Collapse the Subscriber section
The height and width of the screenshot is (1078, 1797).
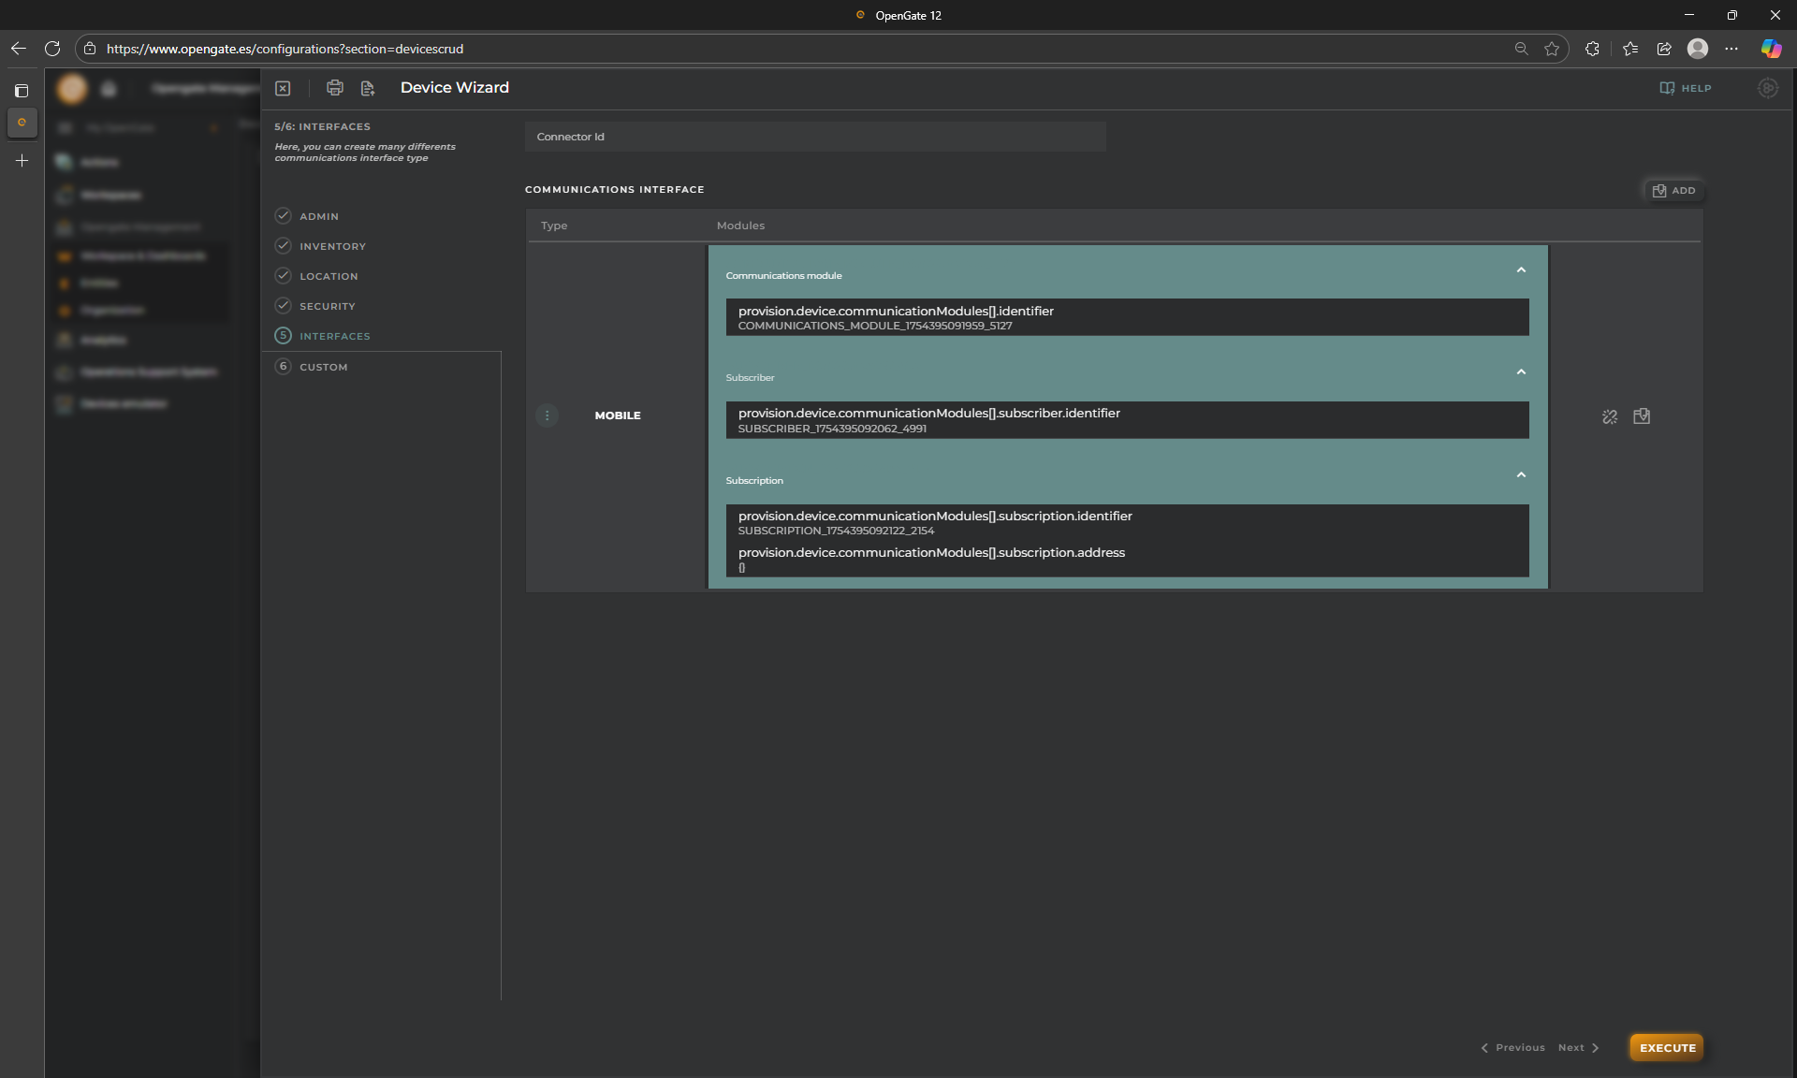(x=1521, y=372)
